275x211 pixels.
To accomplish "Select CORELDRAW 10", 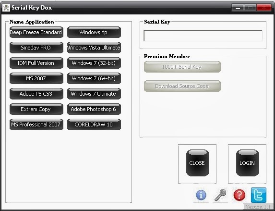I will coord(94,124).
